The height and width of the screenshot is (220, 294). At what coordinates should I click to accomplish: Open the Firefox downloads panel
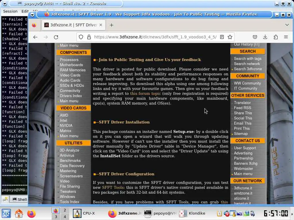click(x=265, y=37)
